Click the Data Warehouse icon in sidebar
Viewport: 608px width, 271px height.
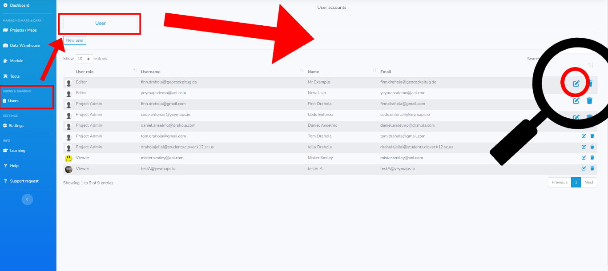point(5,45)
